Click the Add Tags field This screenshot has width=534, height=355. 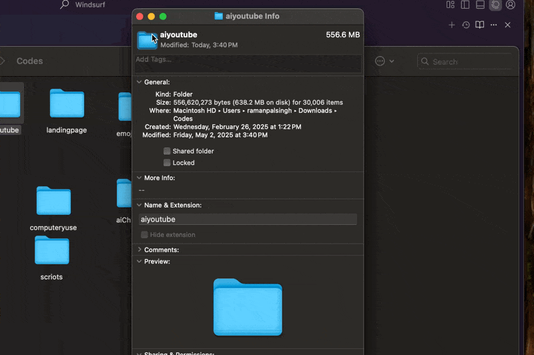[x=247, y=60]
